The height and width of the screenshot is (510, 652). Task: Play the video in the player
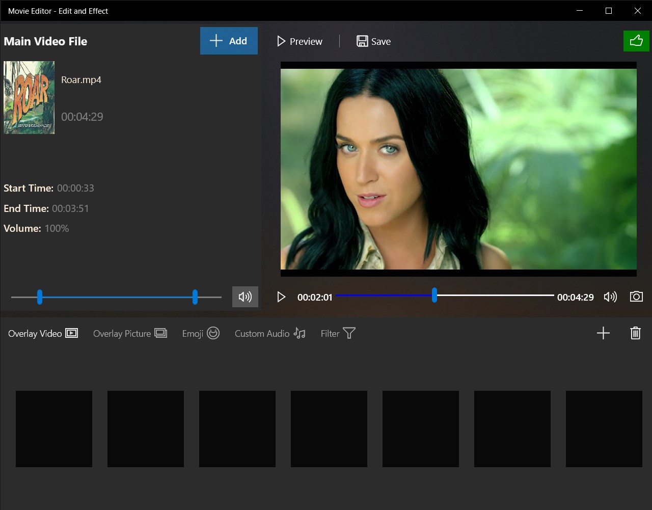click(281, 297)
